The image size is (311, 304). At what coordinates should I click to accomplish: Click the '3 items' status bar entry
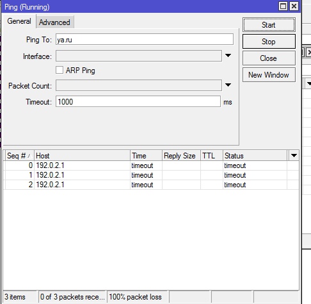coord(20,297)
